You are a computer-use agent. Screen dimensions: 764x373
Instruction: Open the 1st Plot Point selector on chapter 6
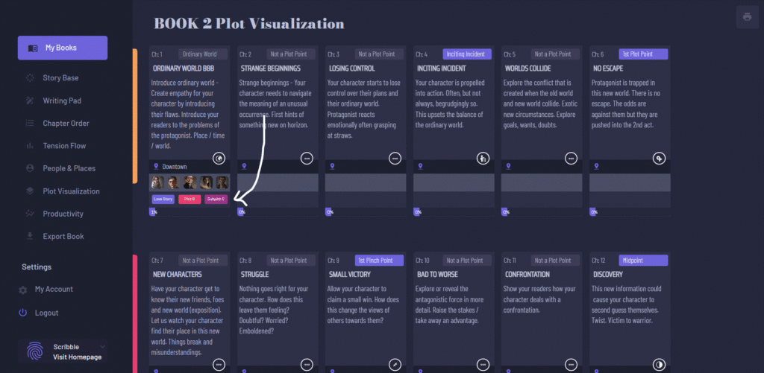pos(621,54)
